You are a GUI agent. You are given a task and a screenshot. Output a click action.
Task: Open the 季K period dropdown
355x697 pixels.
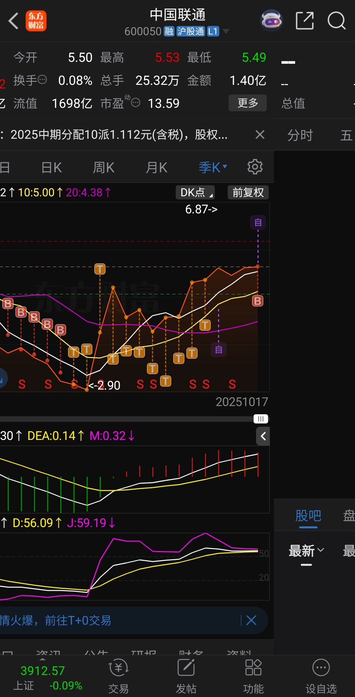tap(213, 167)
